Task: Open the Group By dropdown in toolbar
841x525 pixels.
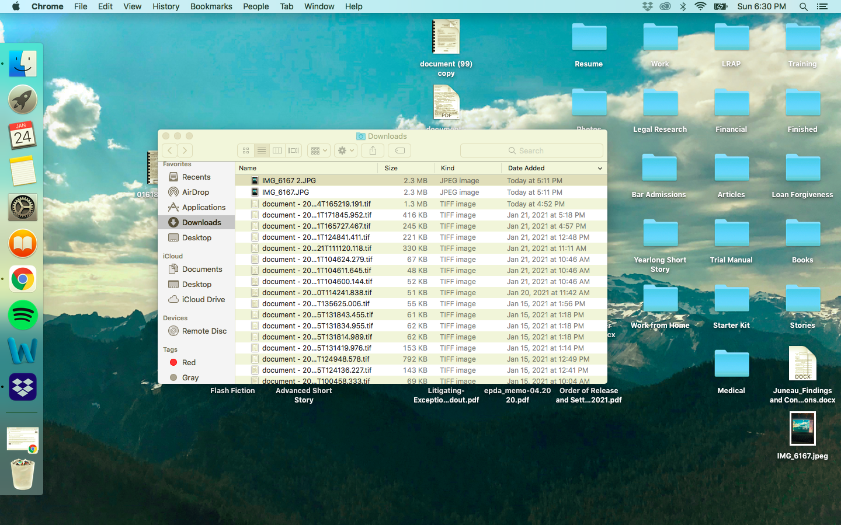Action: (x=318, y=150)
